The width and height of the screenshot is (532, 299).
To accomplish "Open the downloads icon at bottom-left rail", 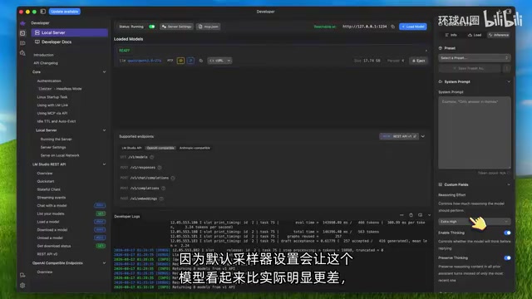I will (22, 275).
